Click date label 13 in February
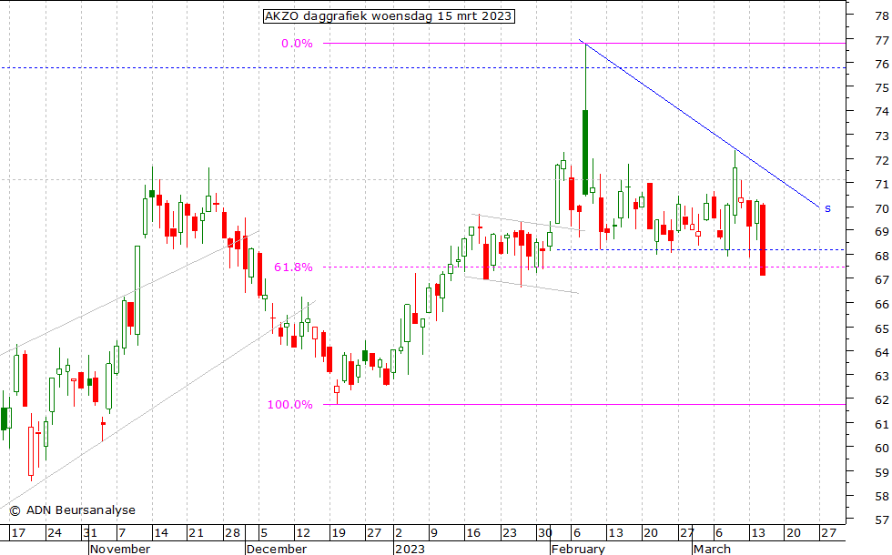This screenshot has height=555, width=892. click(616, 533)
